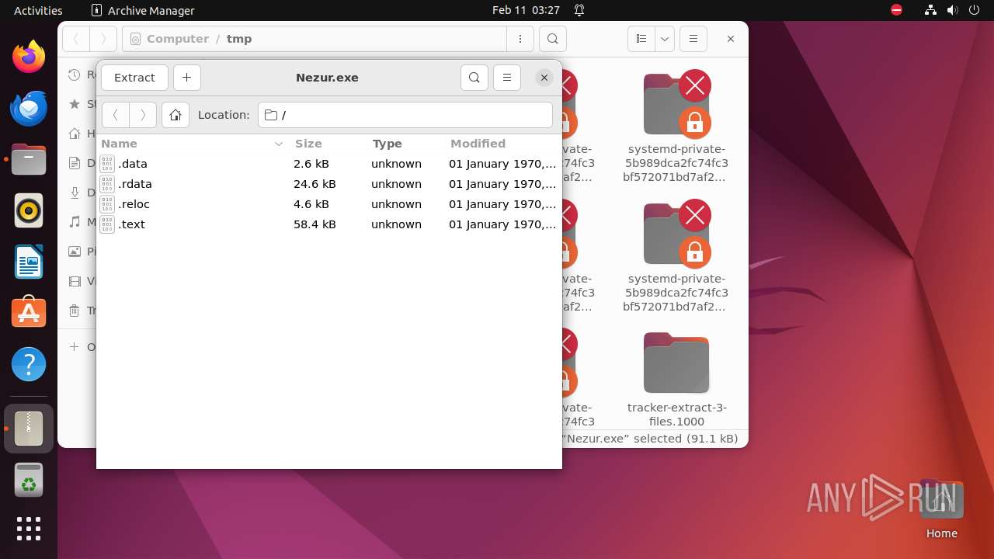
Task: Open the Archive Manager hamburger menu
Action: click(507, 78)
